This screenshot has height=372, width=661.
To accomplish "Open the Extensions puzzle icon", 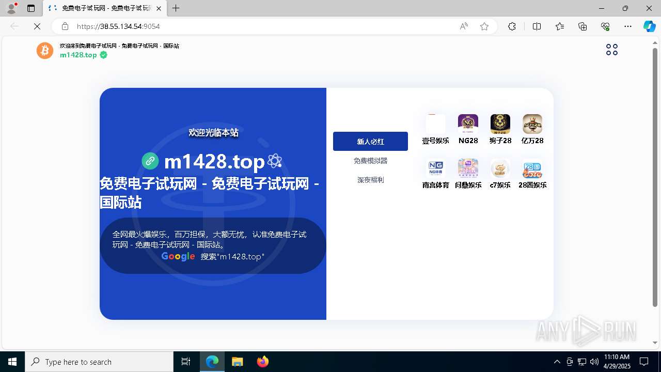I will (x=512, y=26).
